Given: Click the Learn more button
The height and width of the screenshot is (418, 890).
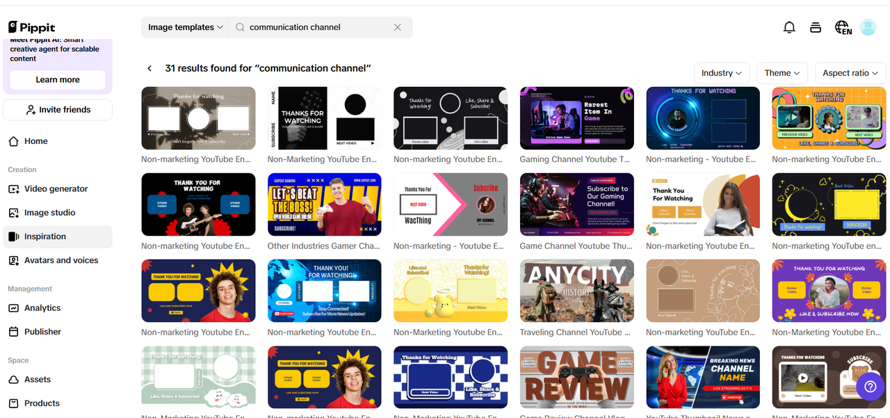Looking at the screenshot, I should click(x=57, y=80).
